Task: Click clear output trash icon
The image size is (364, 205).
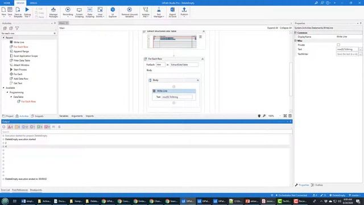Action: tap(59, 127)
